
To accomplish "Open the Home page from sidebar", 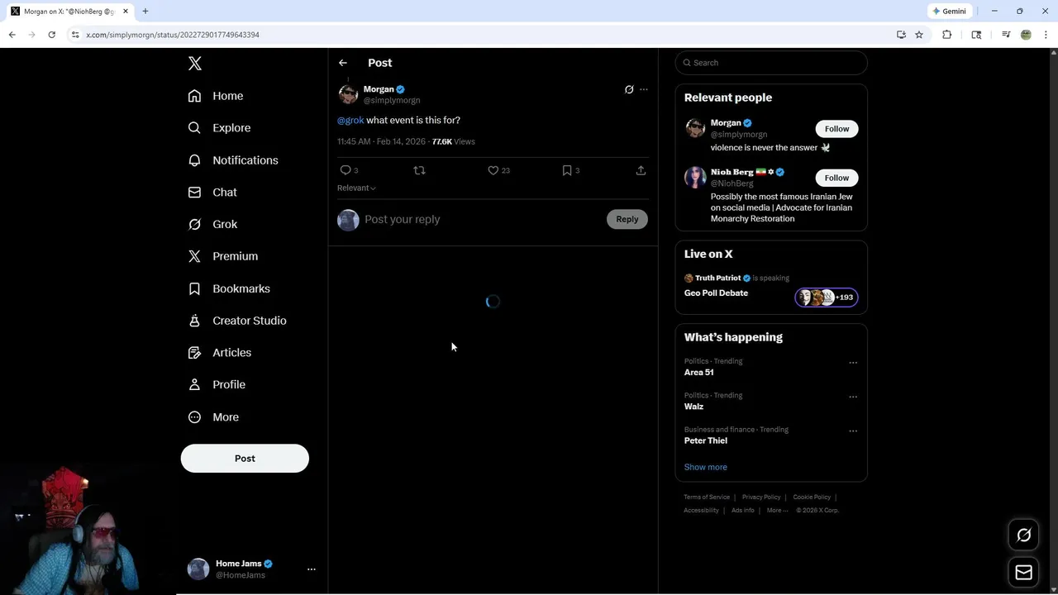I will pyautogui.click(x=216, y=96).
